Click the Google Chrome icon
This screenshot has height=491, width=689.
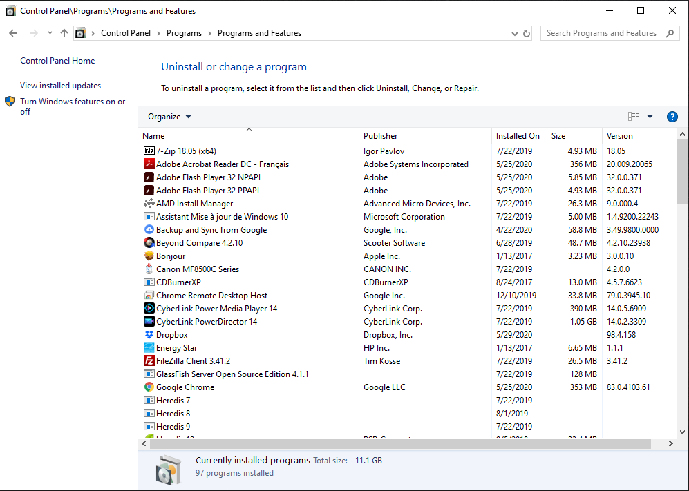point(149,387)
